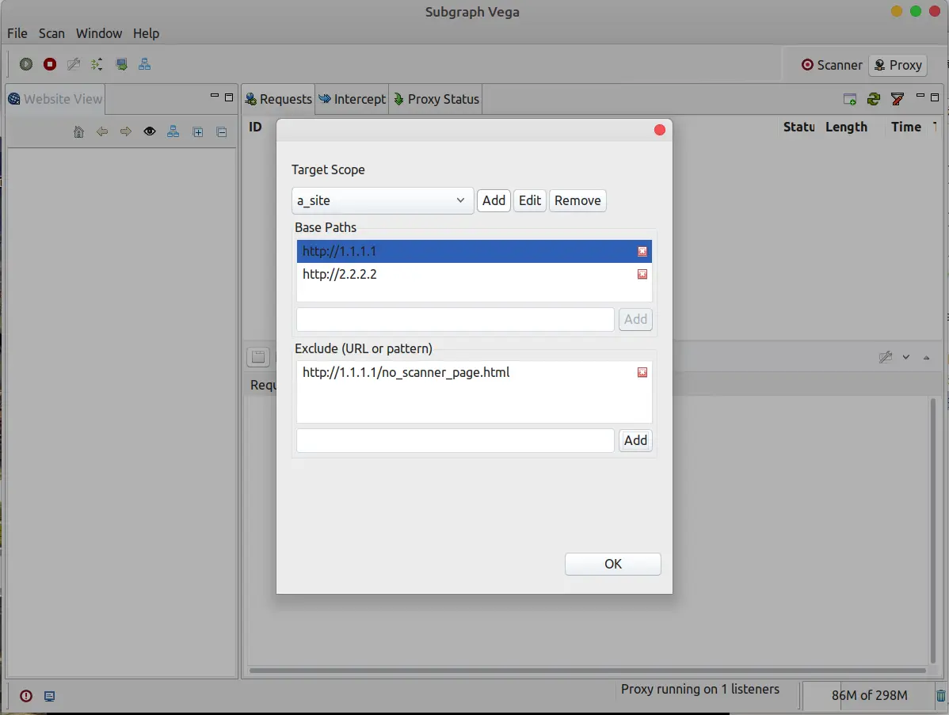The height and width of the screenshot is (715, 949).
Task: Open the chevron dropdown in lower pane
Action: (x=906, y=357)
